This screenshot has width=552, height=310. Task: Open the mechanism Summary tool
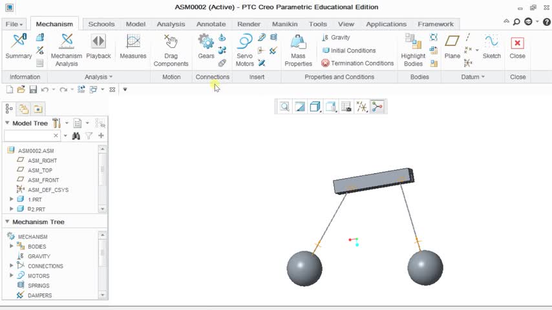point(18,46)
